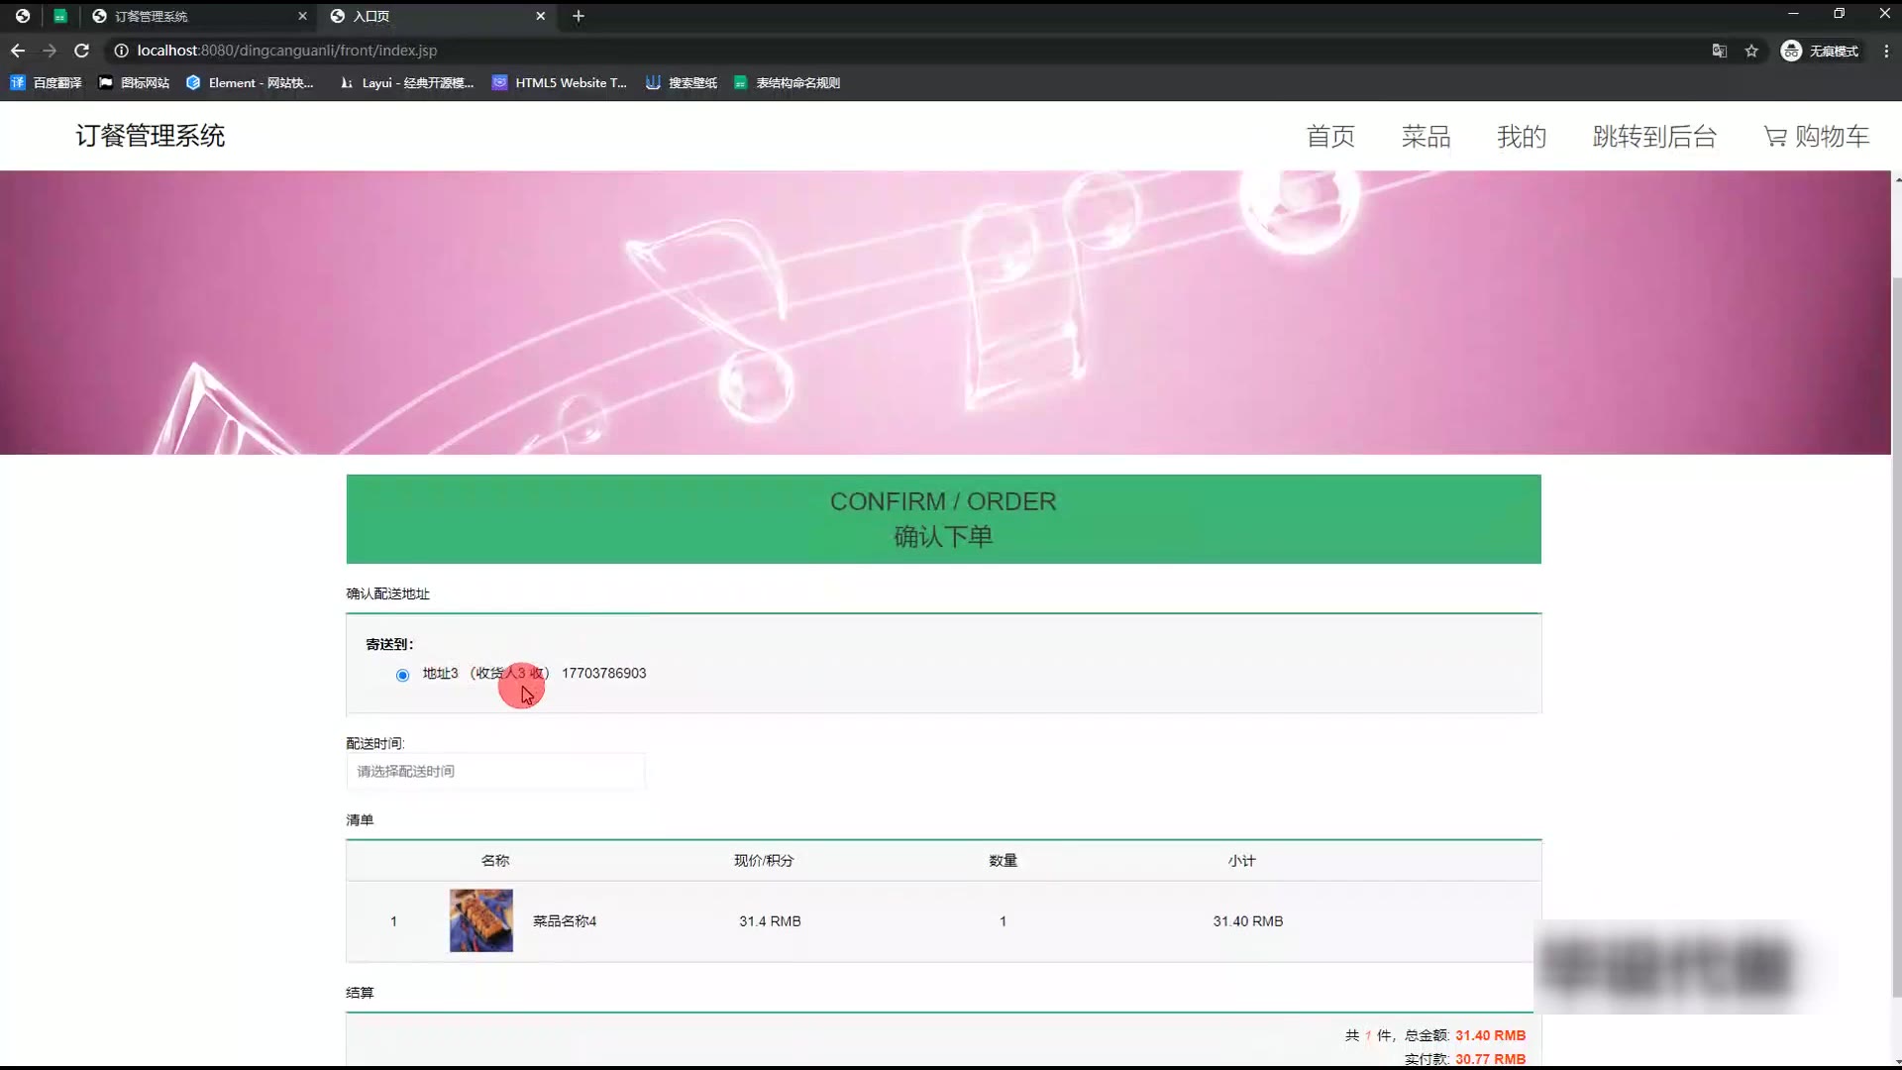
Task: Click the browser forward arrow
Action: click(50, 51)
